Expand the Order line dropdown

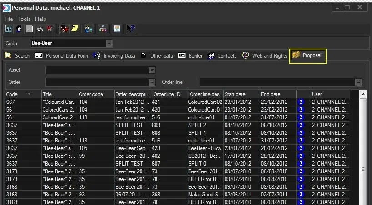(358, 82)
